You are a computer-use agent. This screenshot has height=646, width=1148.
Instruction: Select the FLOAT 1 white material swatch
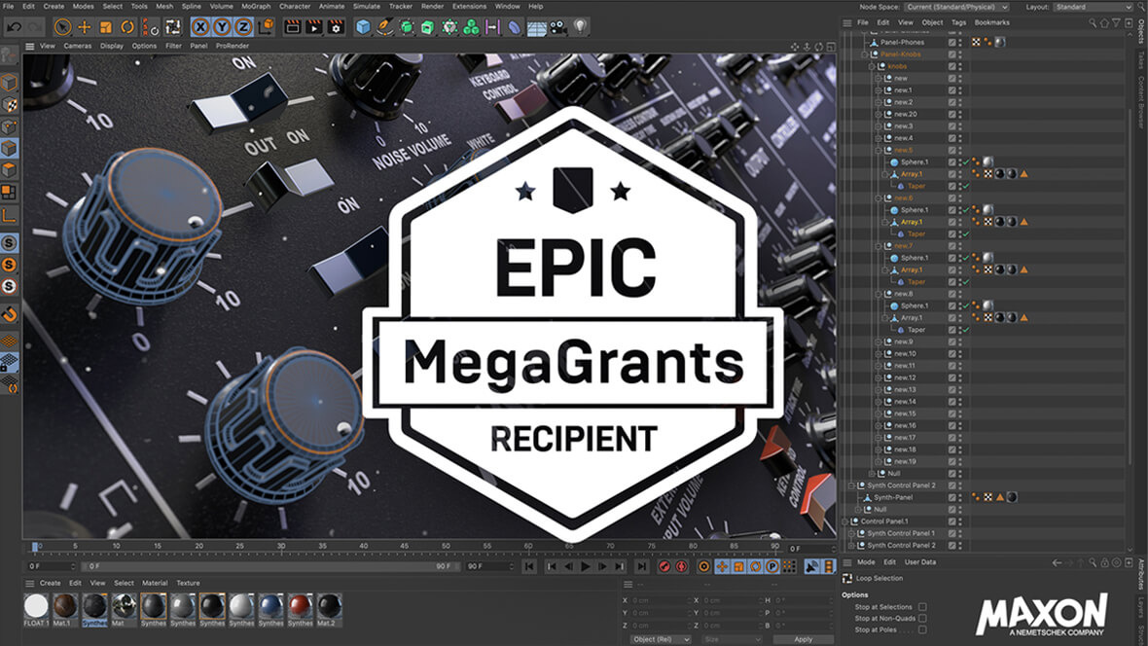tap(36, 606)
